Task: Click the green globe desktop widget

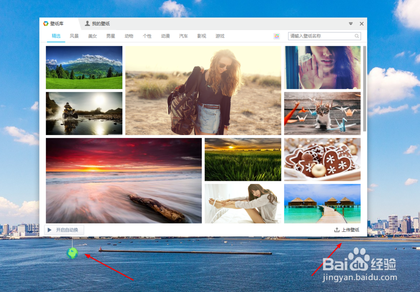Action: tap(72, 253)
